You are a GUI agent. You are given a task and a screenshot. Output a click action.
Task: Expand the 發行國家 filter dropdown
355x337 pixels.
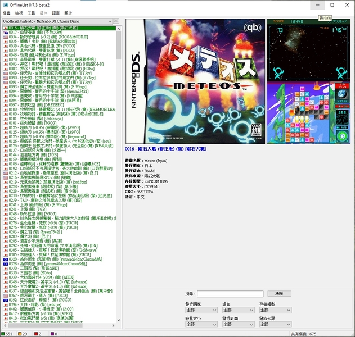201,310
